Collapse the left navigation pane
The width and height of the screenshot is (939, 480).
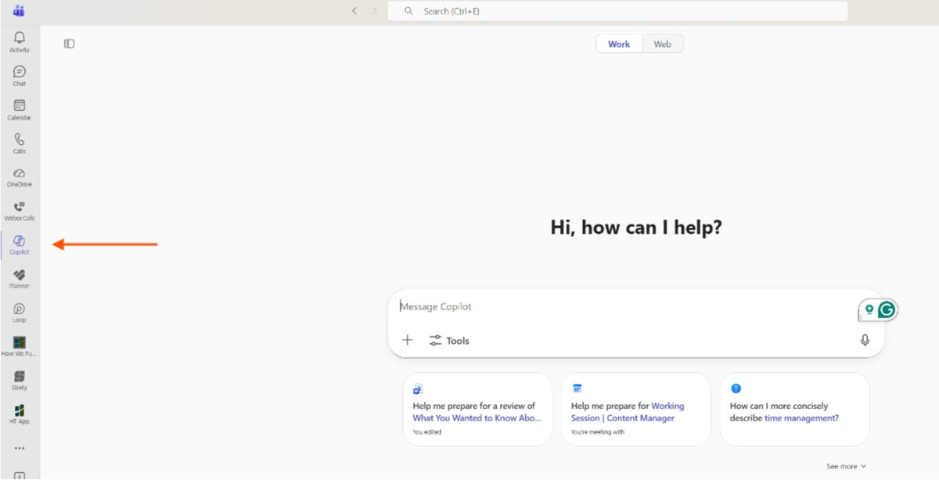click(69, 44)
